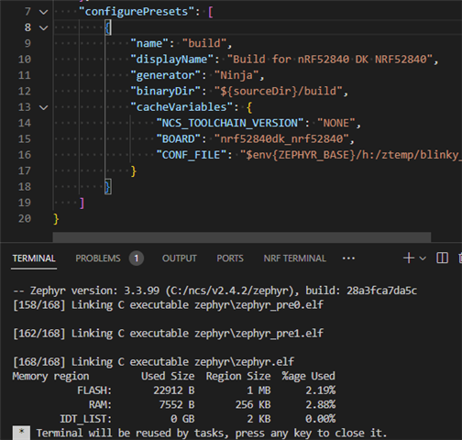Collapse the cacheVariables block on line 13
Viewport: 462px width, 440px height.
[44, 107]
